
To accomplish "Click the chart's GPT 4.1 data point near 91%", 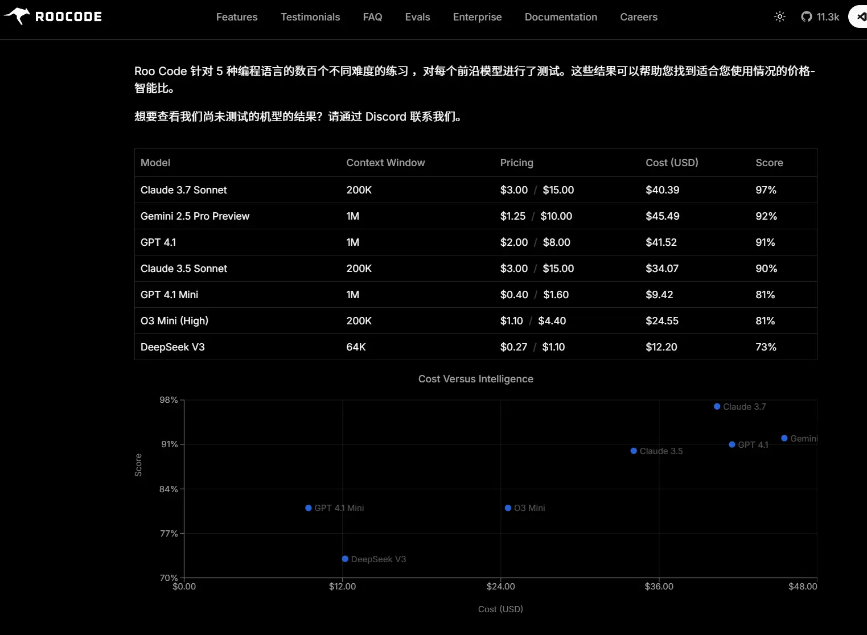I will [x=732, y=444].
